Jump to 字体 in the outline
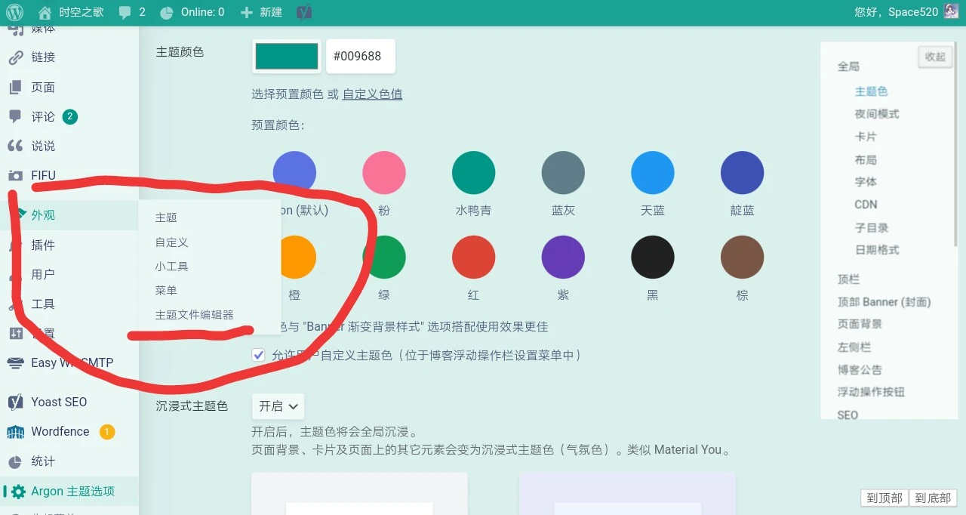The height and width of the screenshot is (515, 966). 866,182
